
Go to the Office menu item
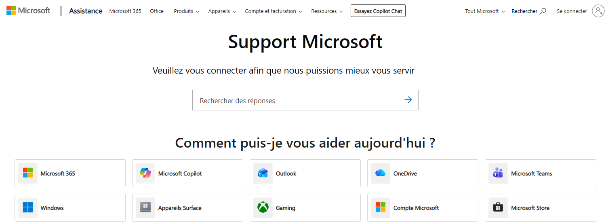157,11
